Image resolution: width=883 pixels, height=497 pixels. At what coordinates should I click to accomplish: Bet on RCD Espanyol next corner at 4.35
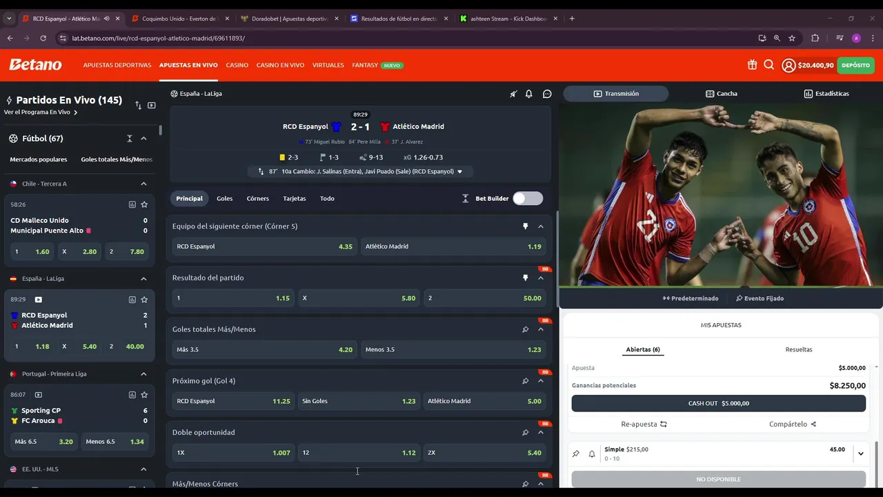pos(264,246)
